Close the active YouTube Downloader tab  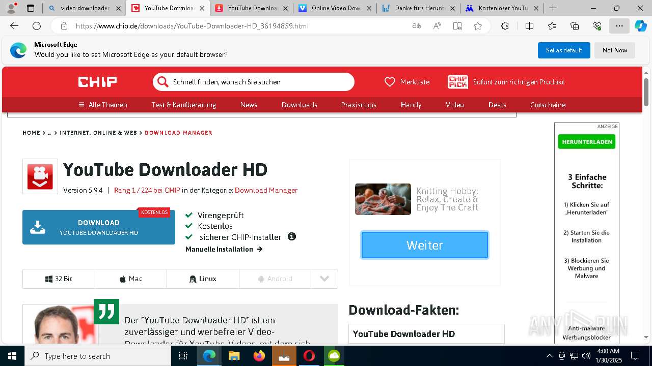pos(202,8)
